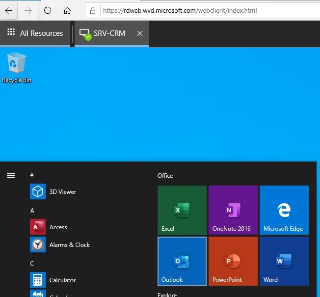Click the 3D Viewer list entry text

coord(63,192)
